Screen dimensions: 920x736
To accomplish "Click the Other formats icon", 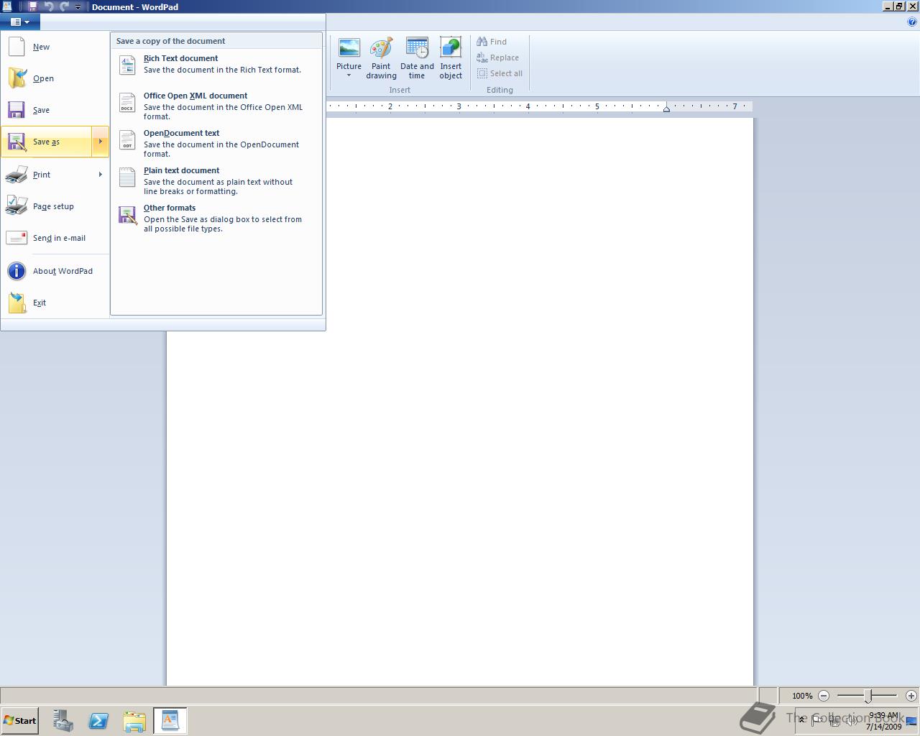I will [x=127, y=215].
